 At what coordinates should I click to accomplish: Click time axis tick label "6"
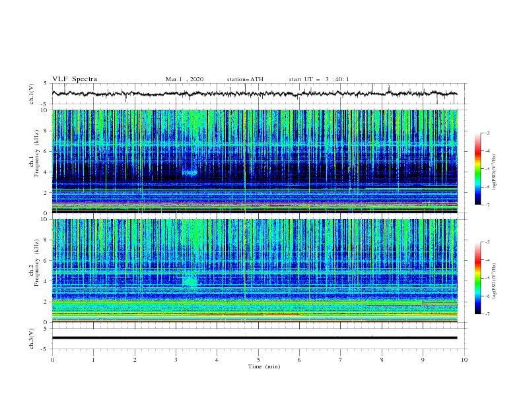click(x=299, y=360)
